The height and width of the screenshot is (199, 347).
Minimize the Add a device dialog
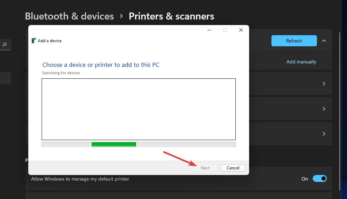click(x=209, y=30)
